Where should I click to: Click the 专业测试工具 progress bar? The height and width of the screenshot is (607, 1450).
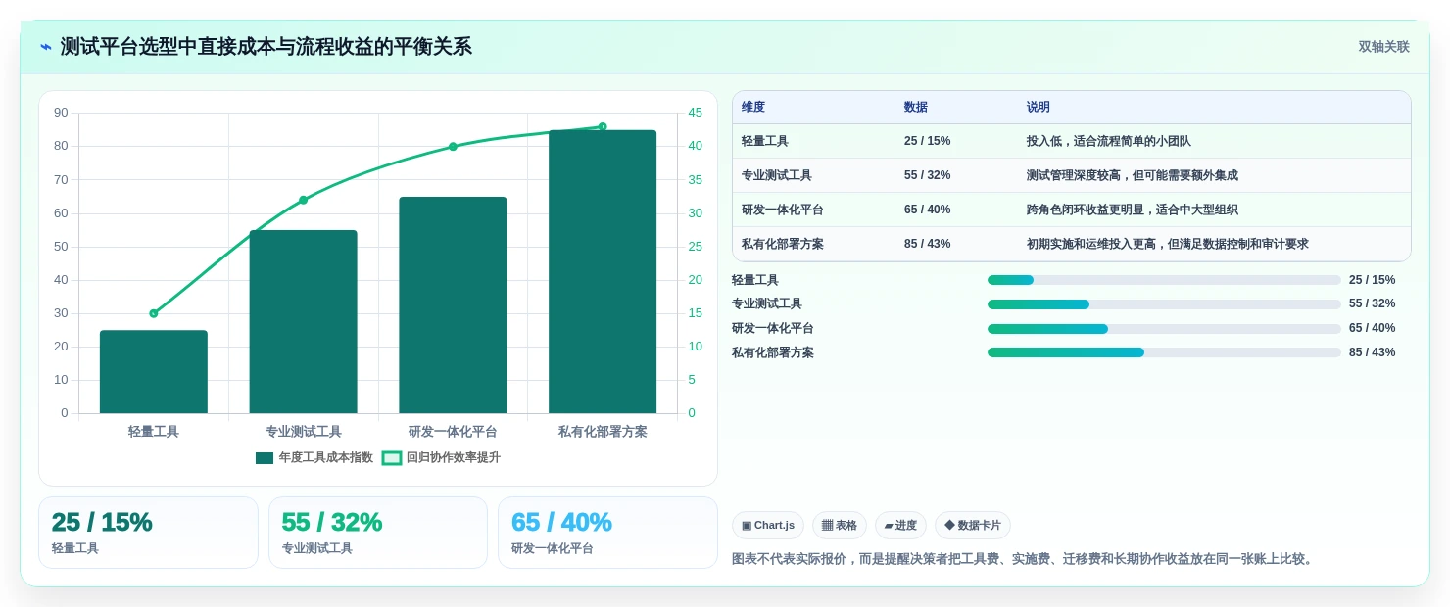coord(1164,304)
